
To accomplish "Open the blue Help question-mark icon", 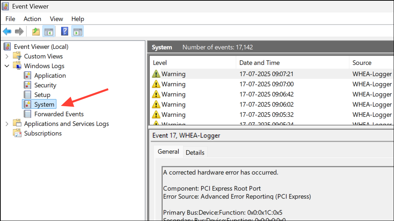I will 65,31.
